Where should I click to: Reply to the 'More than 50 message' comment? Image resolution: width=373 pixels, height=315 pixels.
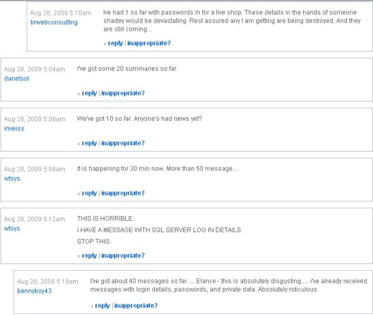90,193
